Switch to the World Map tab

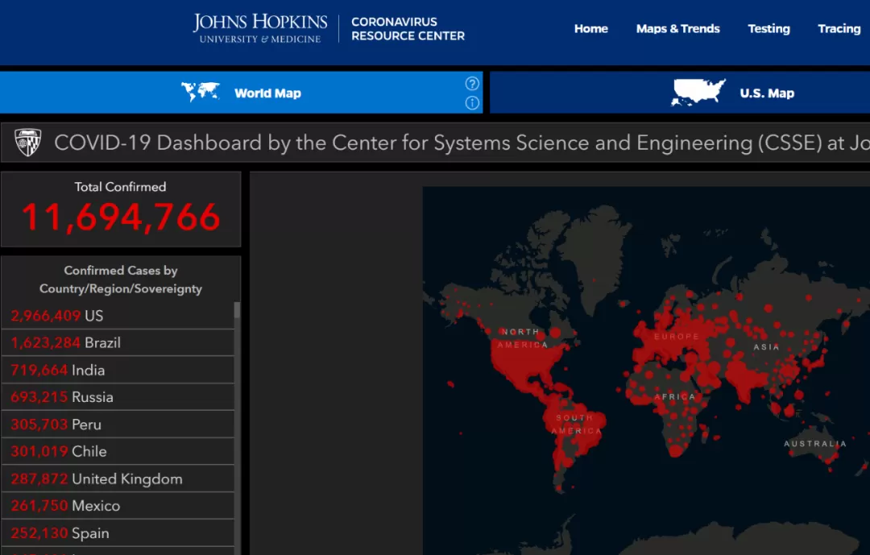coord(242,92)
